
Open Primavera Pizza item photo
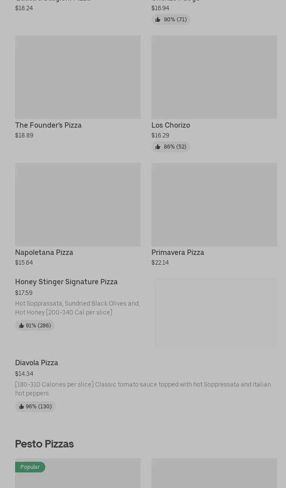point(214,204)
